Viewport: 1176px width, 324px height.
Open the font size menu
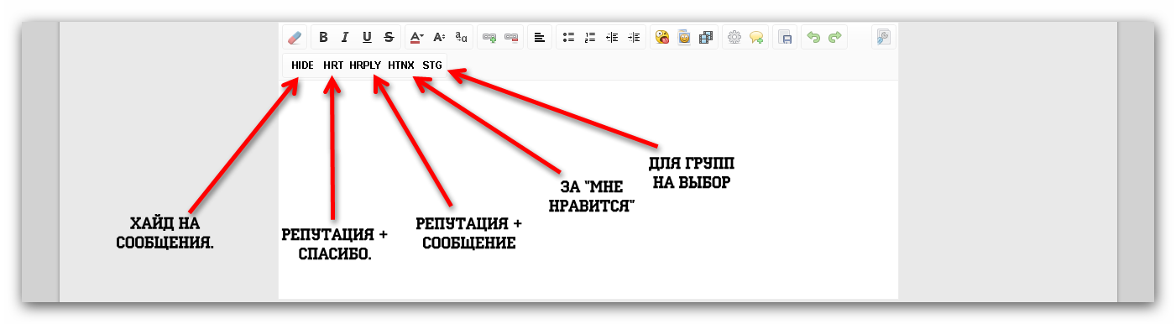click(x=439, y=37)
